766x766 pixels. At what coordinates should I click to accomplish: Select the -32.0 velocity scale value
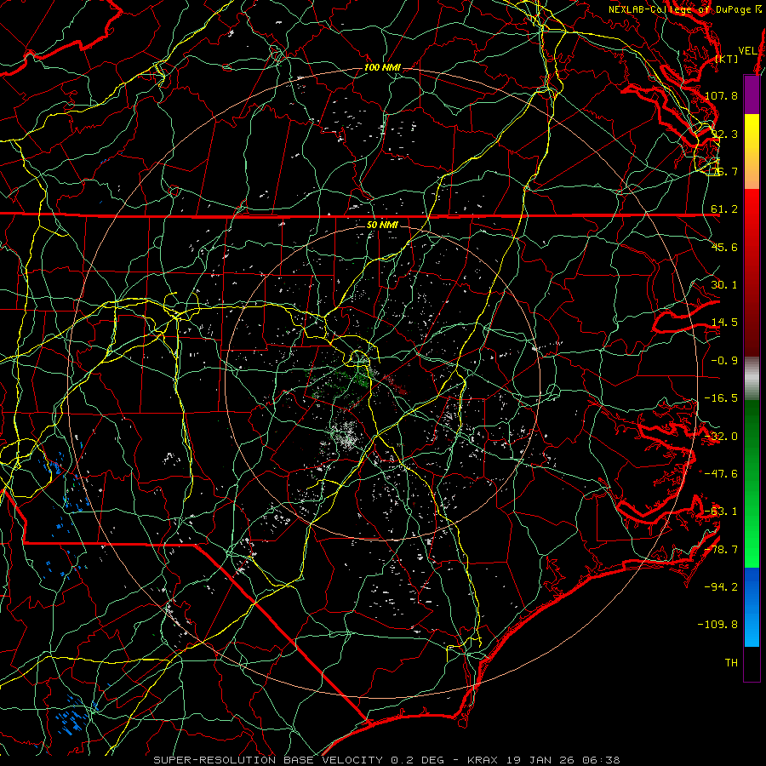point(721,437)
